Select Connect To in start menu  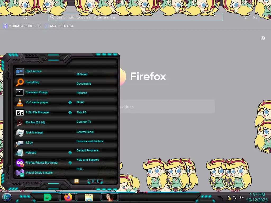84,122
